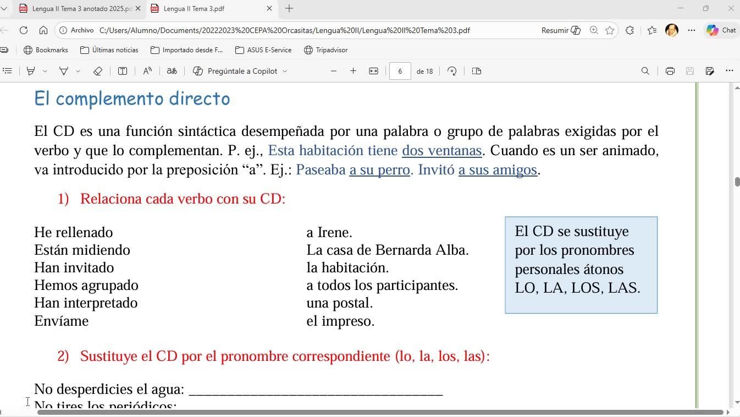740x417 pixels.
Task: Open a new browser tab
Action: (289, 8)
